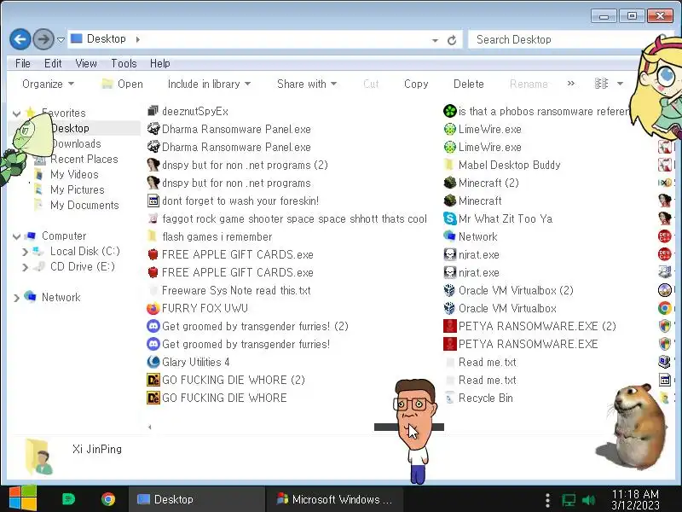This screenshot has height=512, width=682.
Task: Select 'Freeware Sys Note read this.txt' file
Action: [x=236, y=290]
